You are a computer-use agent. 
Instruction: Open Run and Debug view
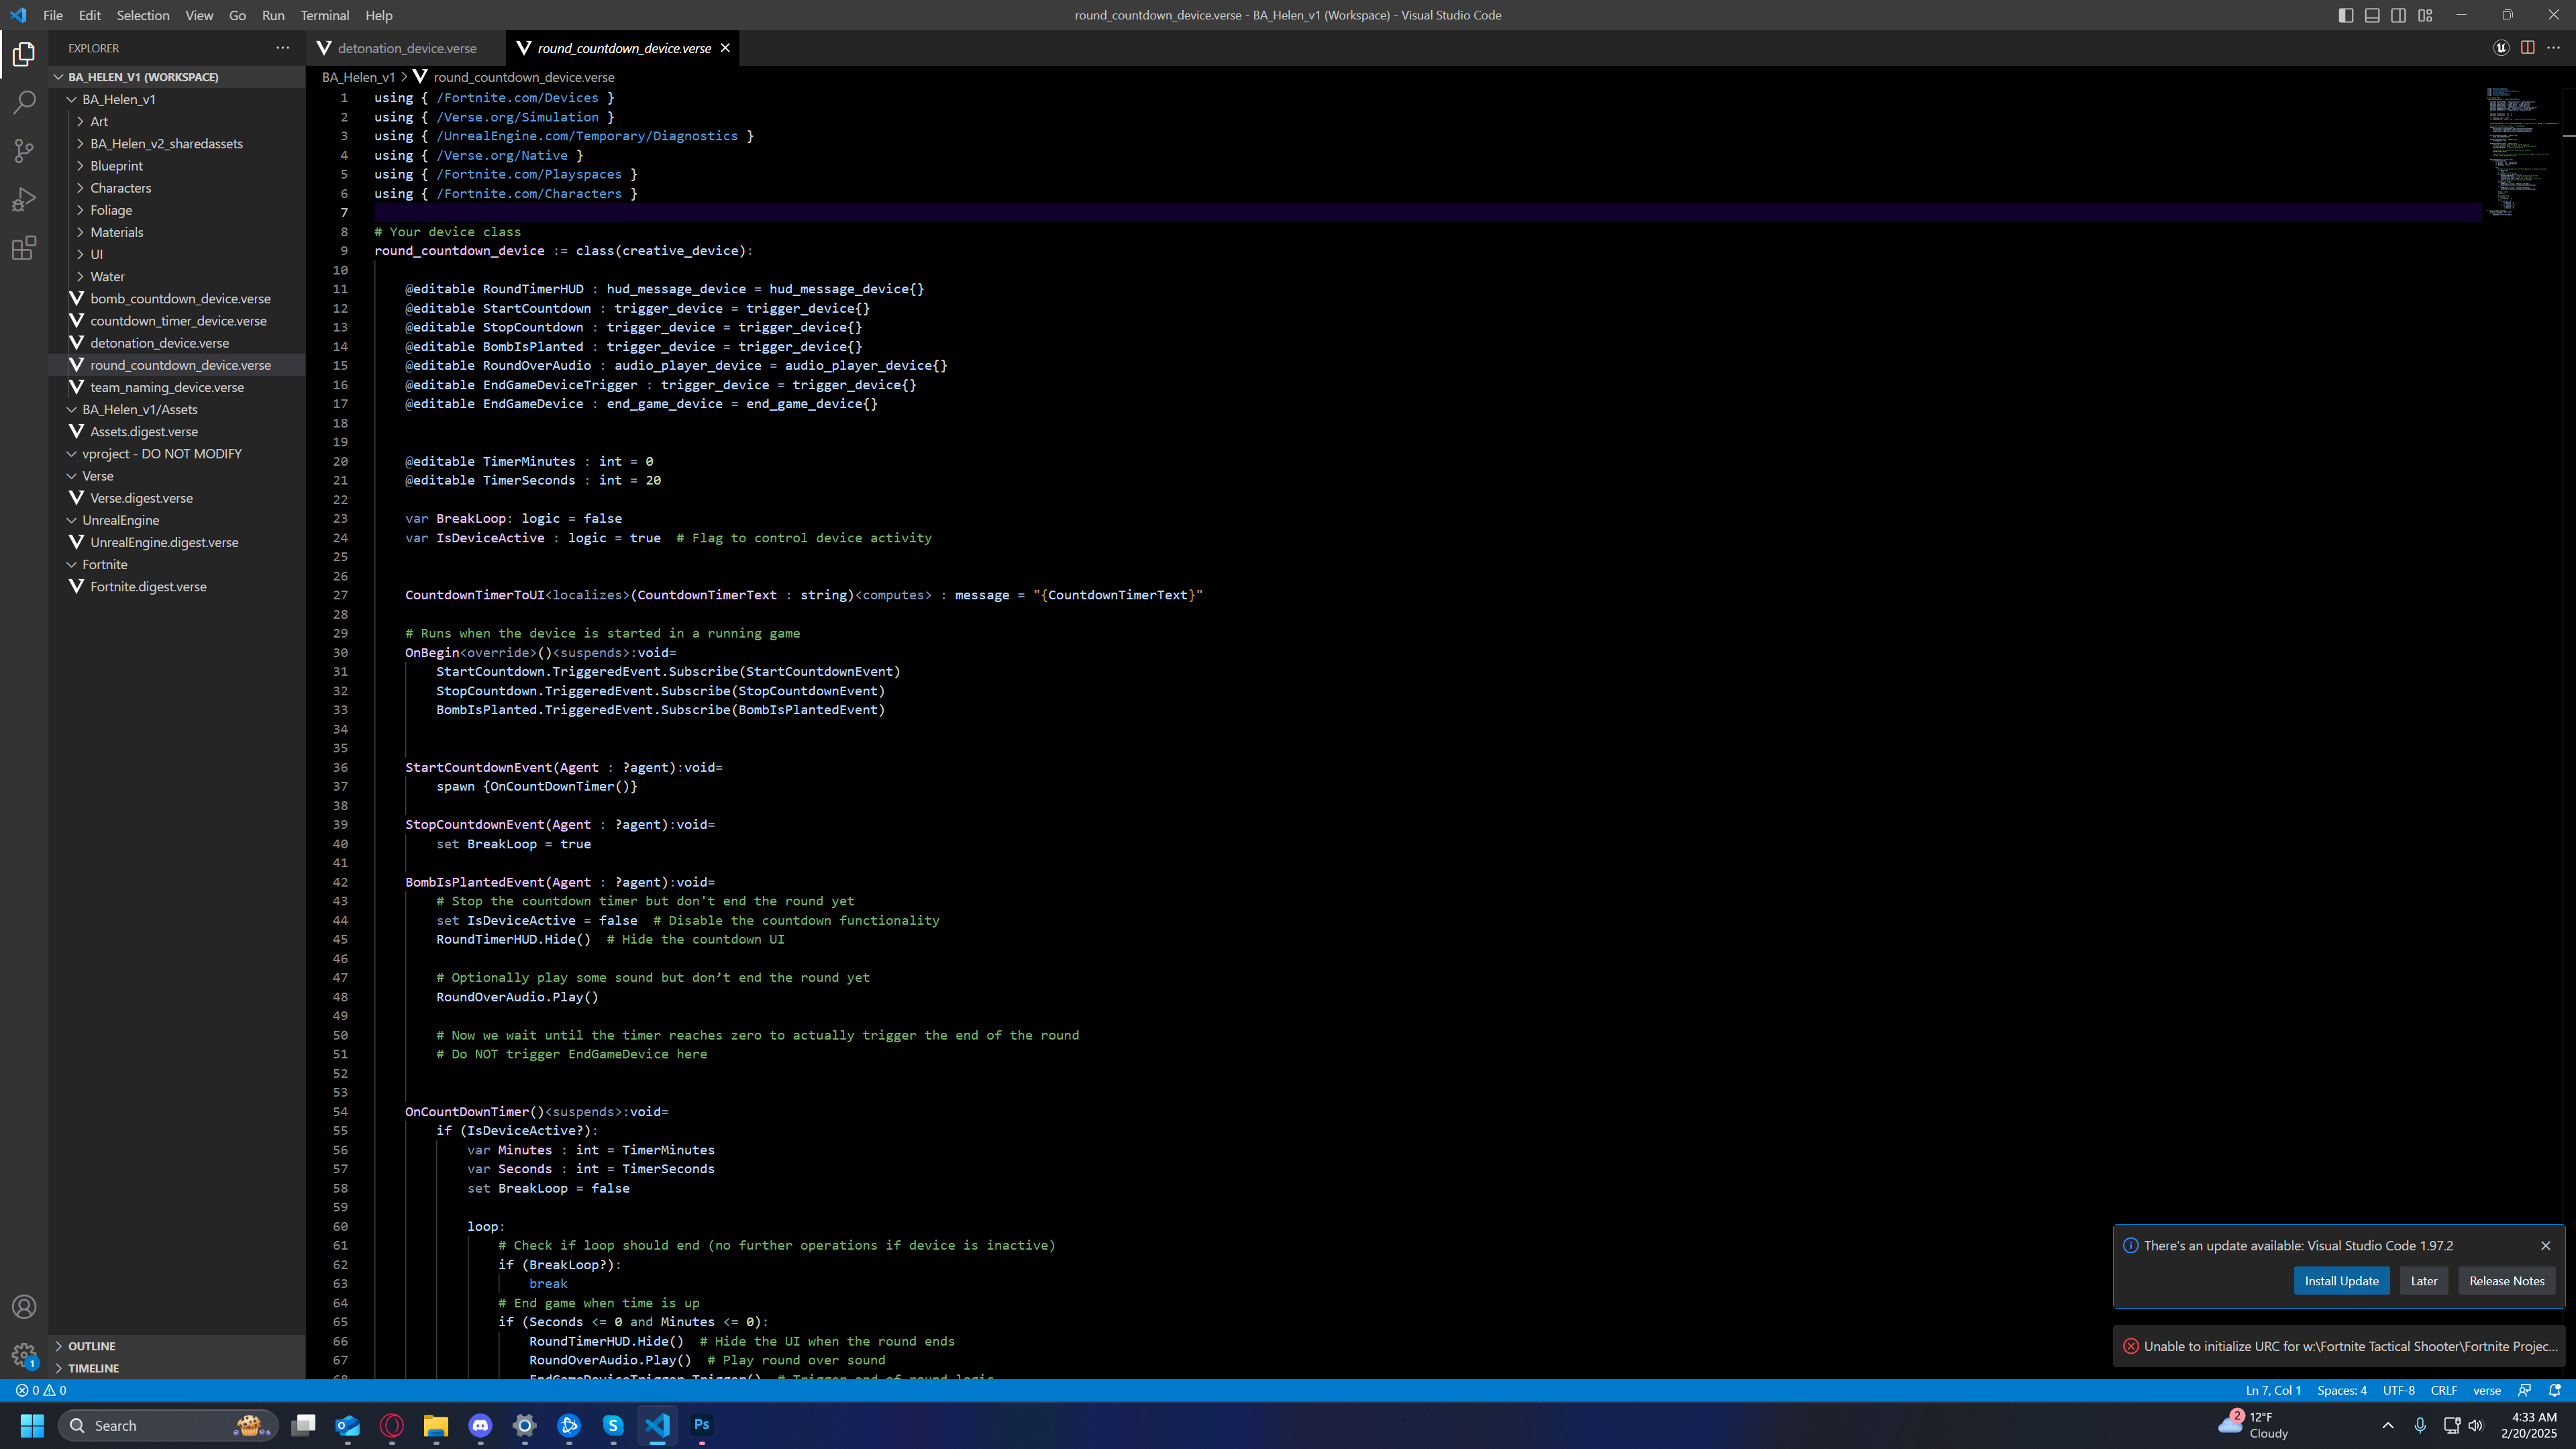coord(24,199)
